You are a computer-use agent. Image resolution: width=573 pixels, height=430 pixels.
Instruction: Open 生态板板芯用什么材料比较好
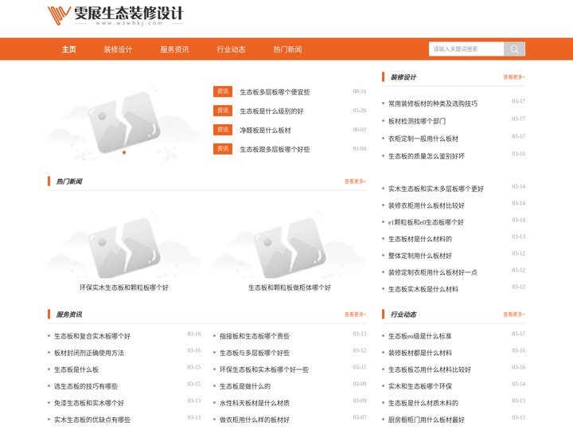tap(430, 370)
